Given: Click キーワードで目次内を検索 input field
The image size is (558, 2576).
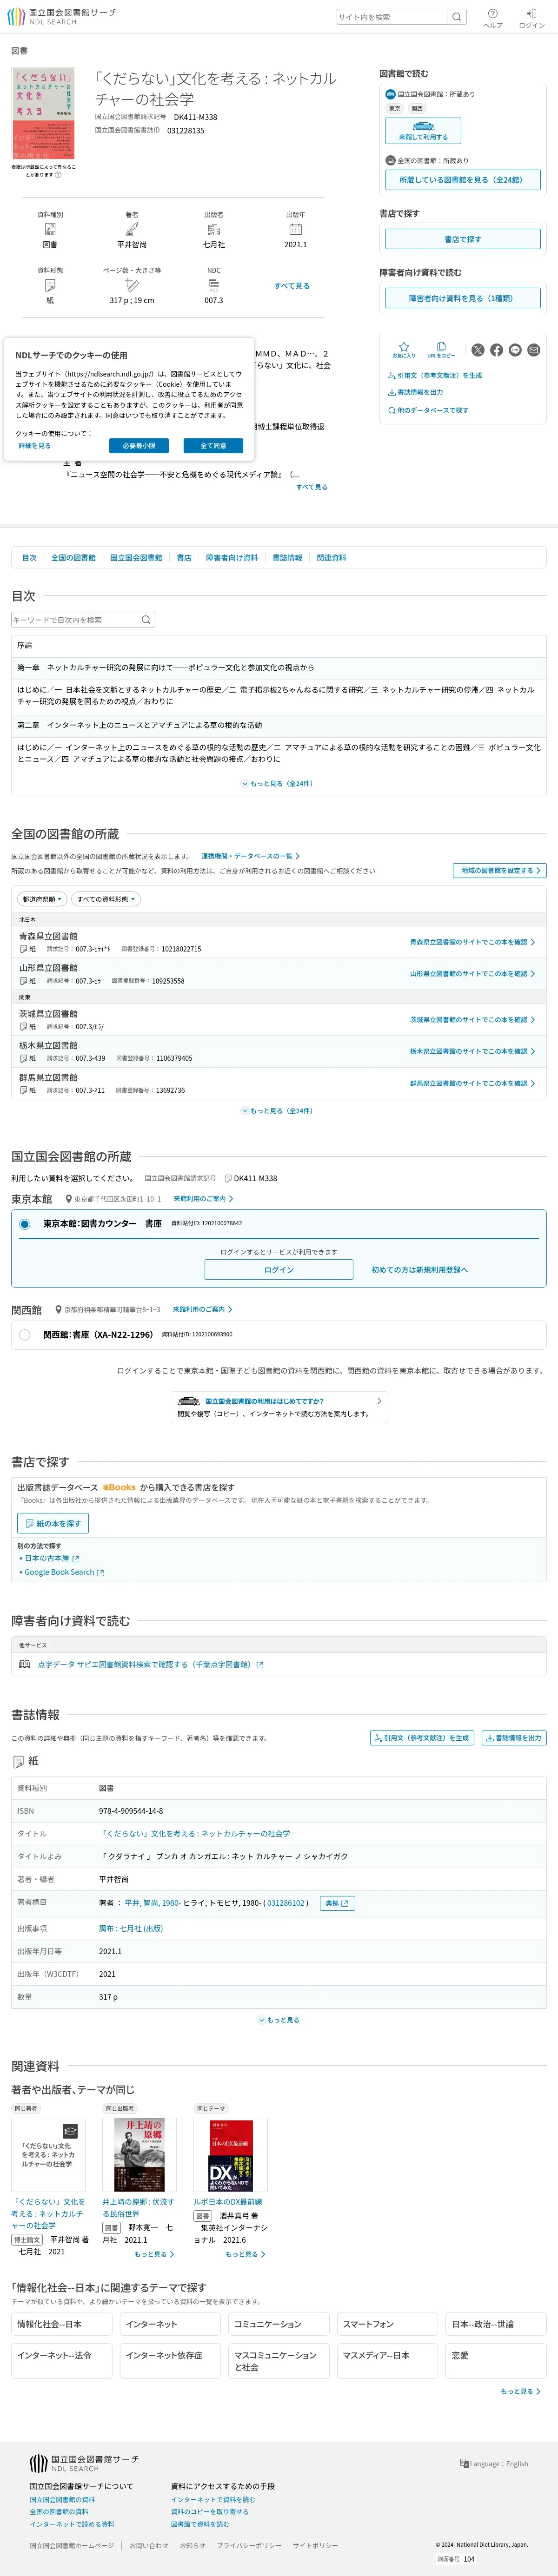Looking at the screenshot, I should 74,620.
